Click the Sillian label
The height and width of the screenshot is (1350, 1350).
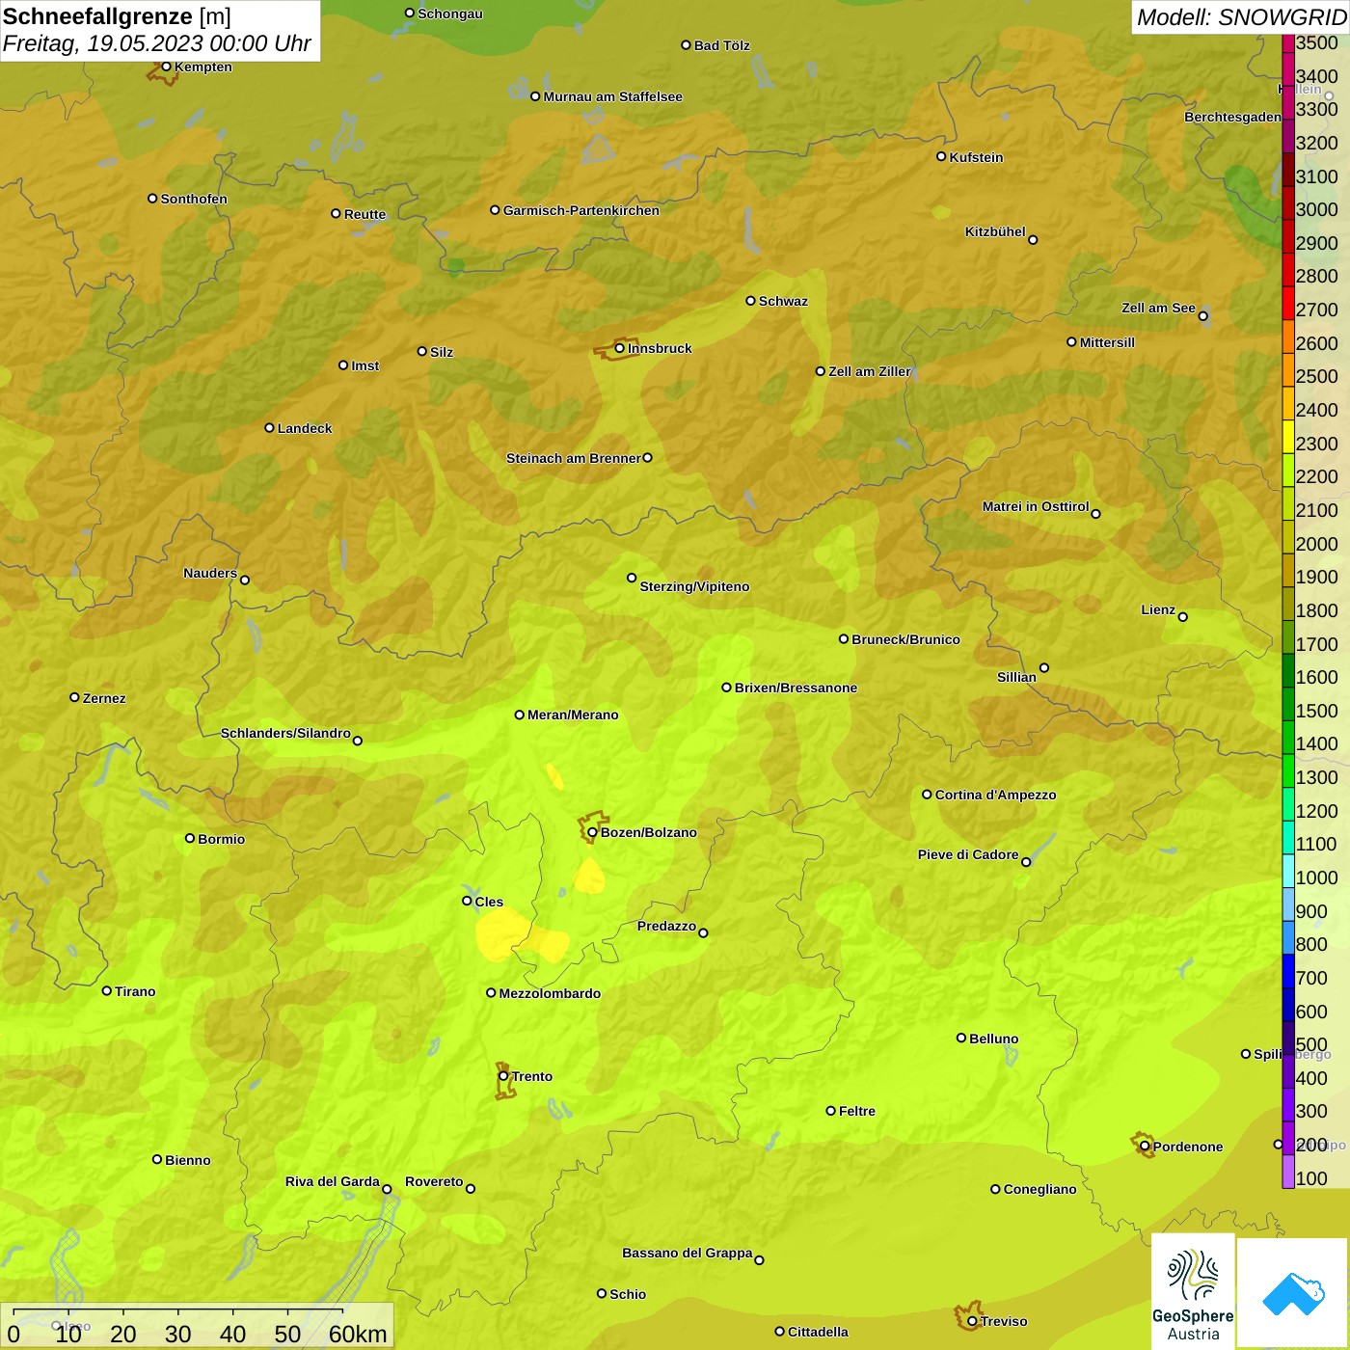tap(1016, 677)
